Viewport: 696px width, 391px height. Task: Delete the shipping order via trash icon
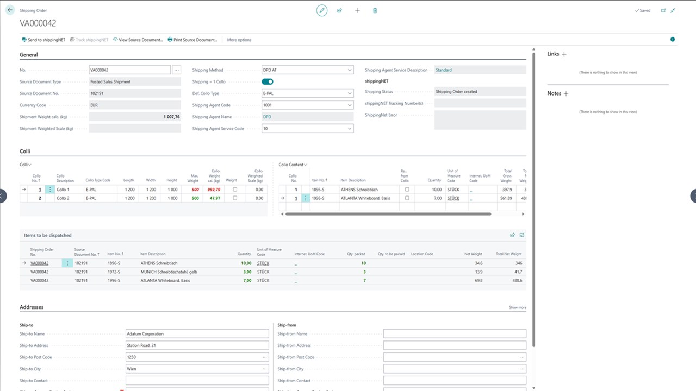click(x=375, y=10)
